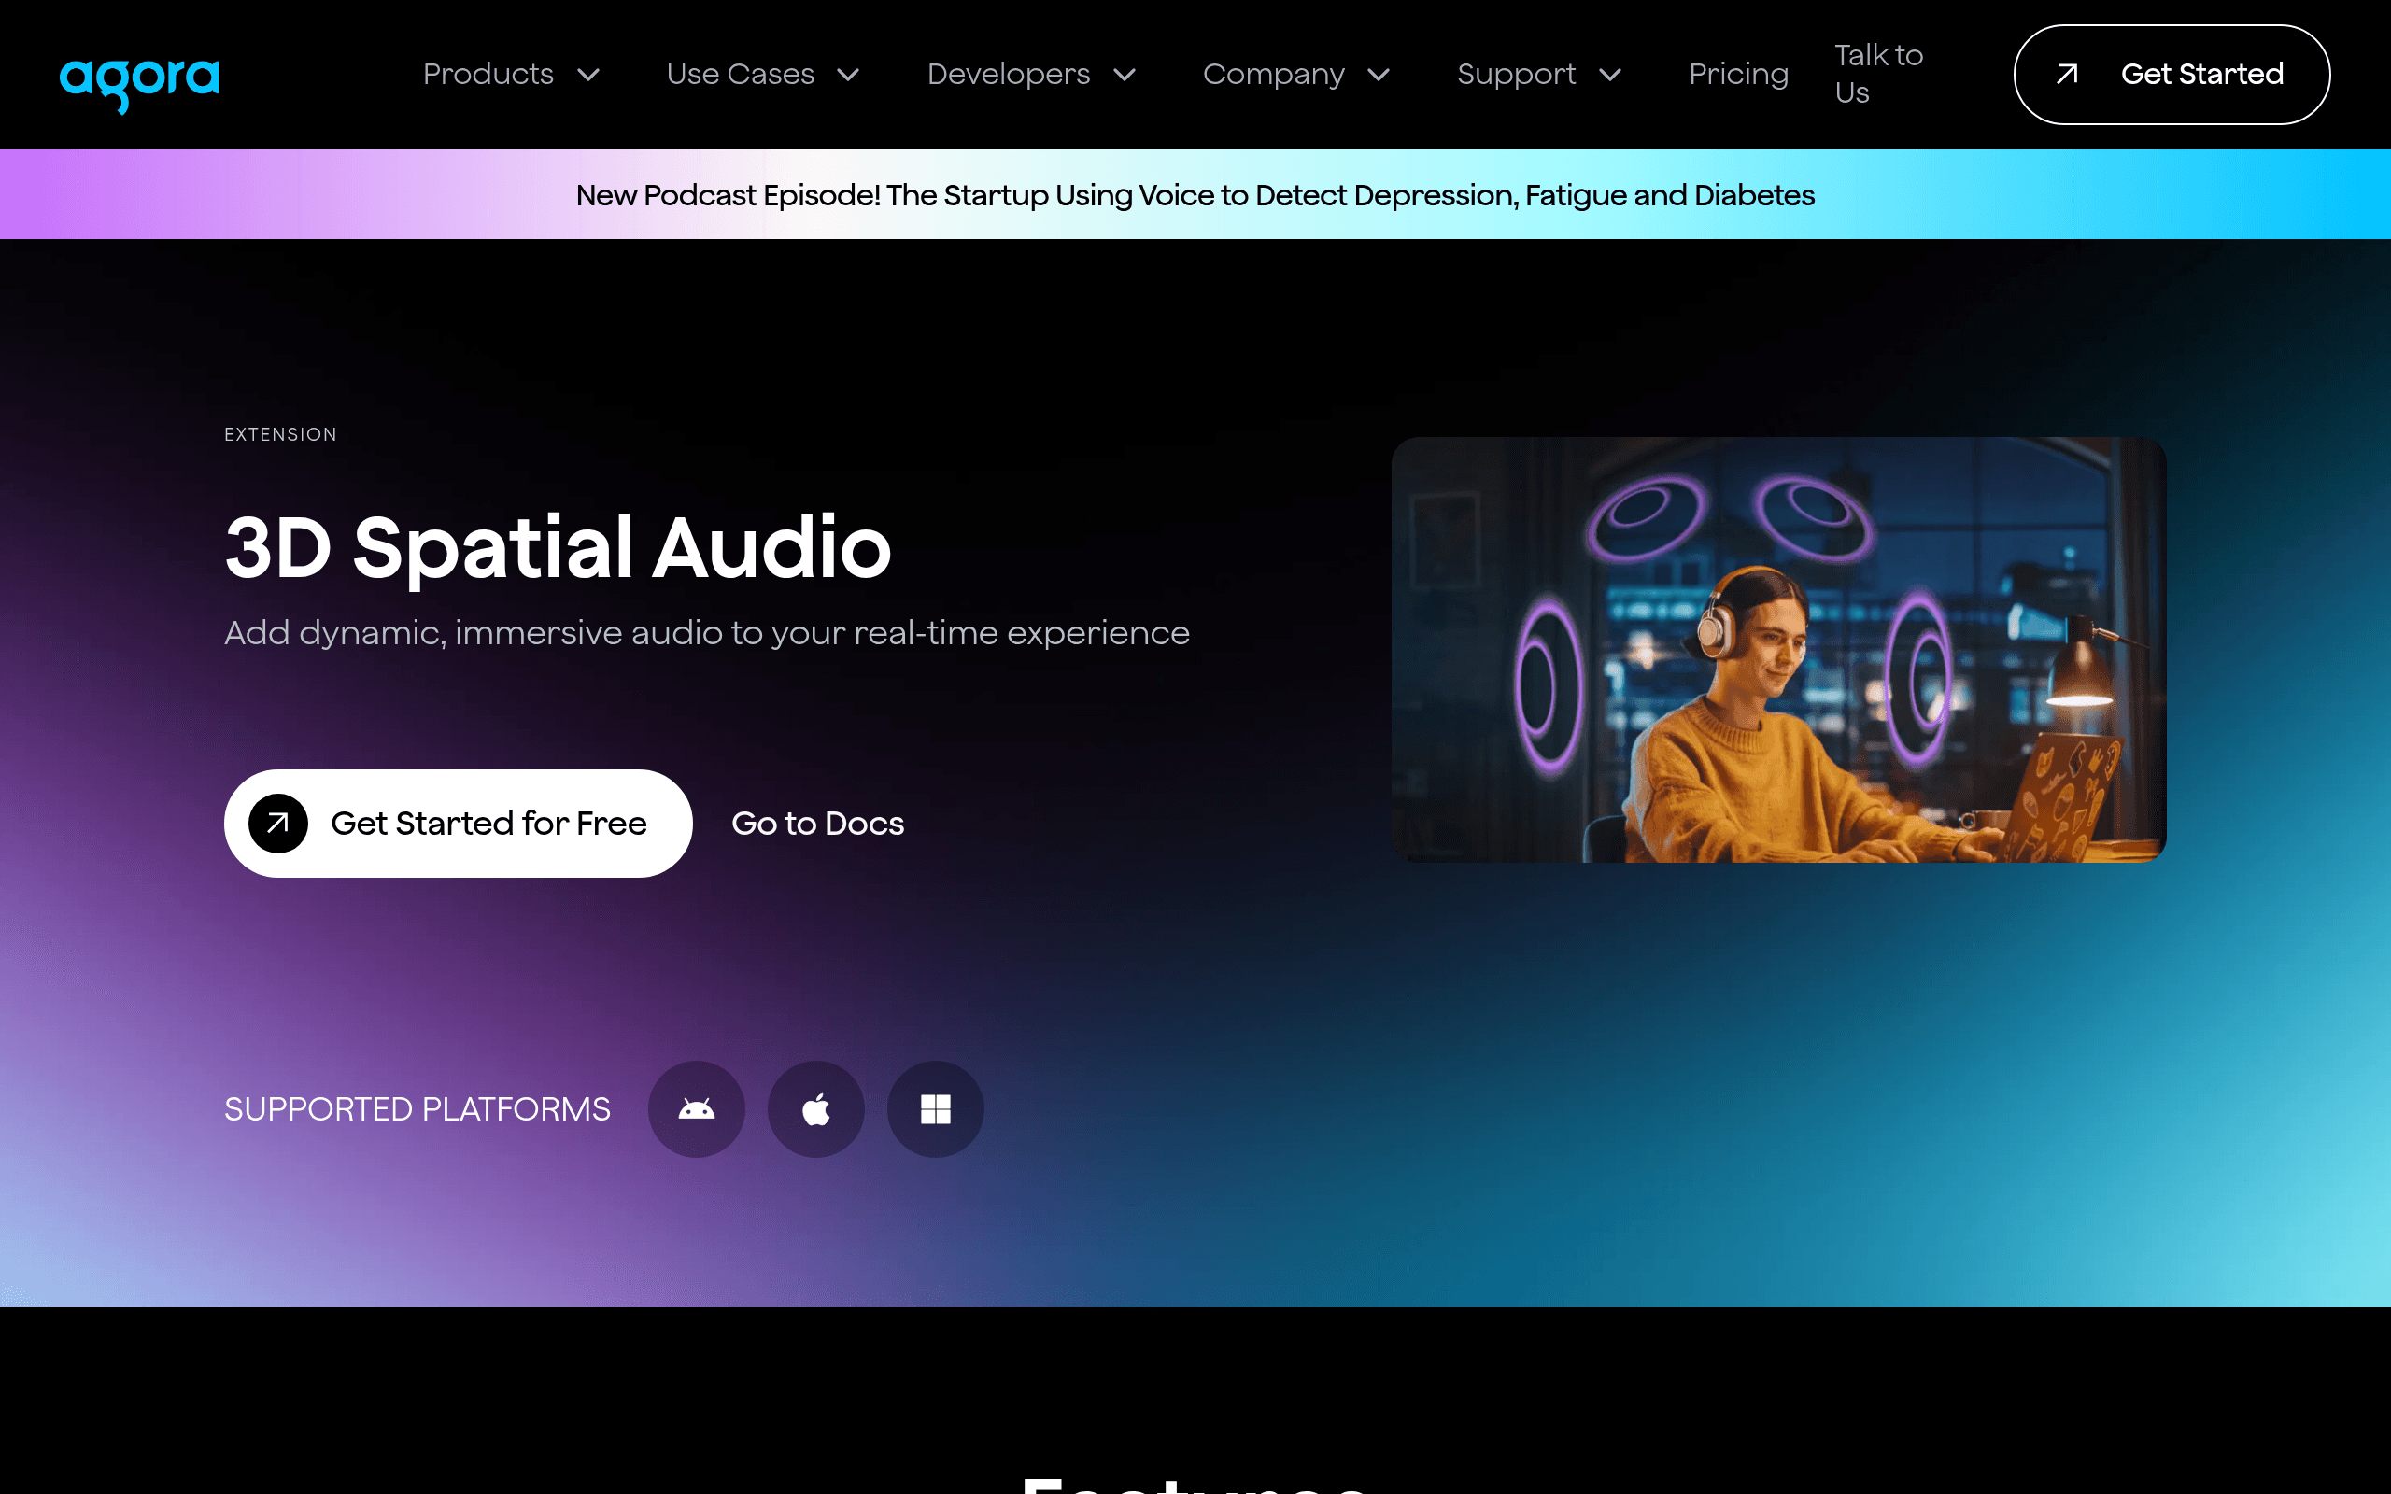
Task: Open the Developers menu
Action: [x=1009, y=74]
